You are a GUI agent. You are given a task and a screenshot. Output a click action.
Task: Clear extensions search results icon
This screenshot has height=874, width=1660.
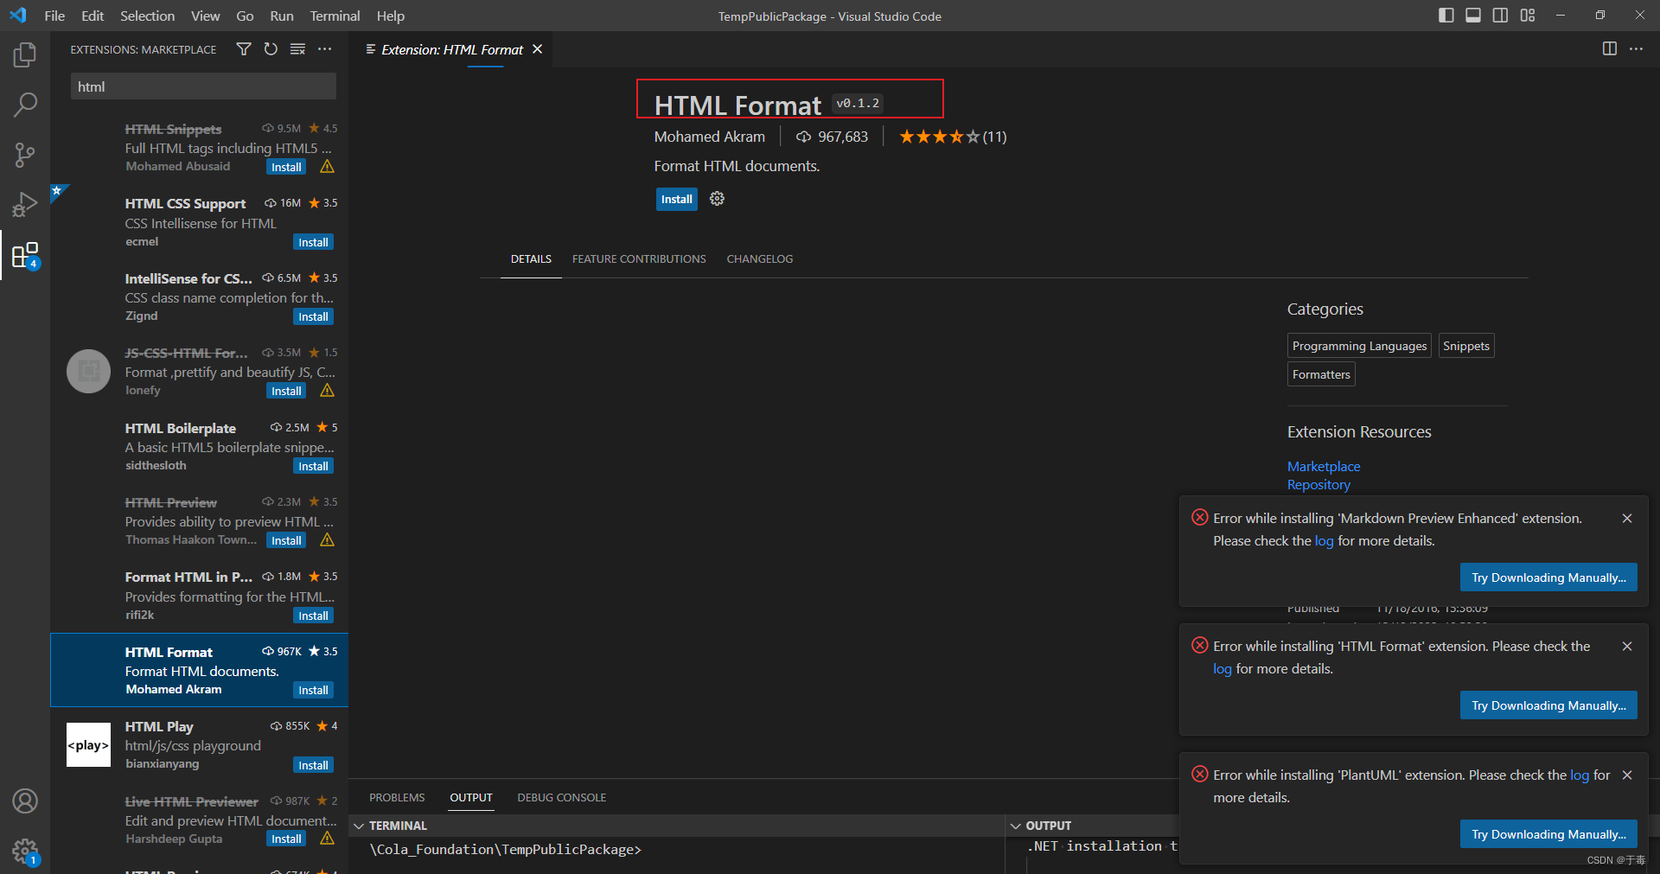[x=297, y=49]
